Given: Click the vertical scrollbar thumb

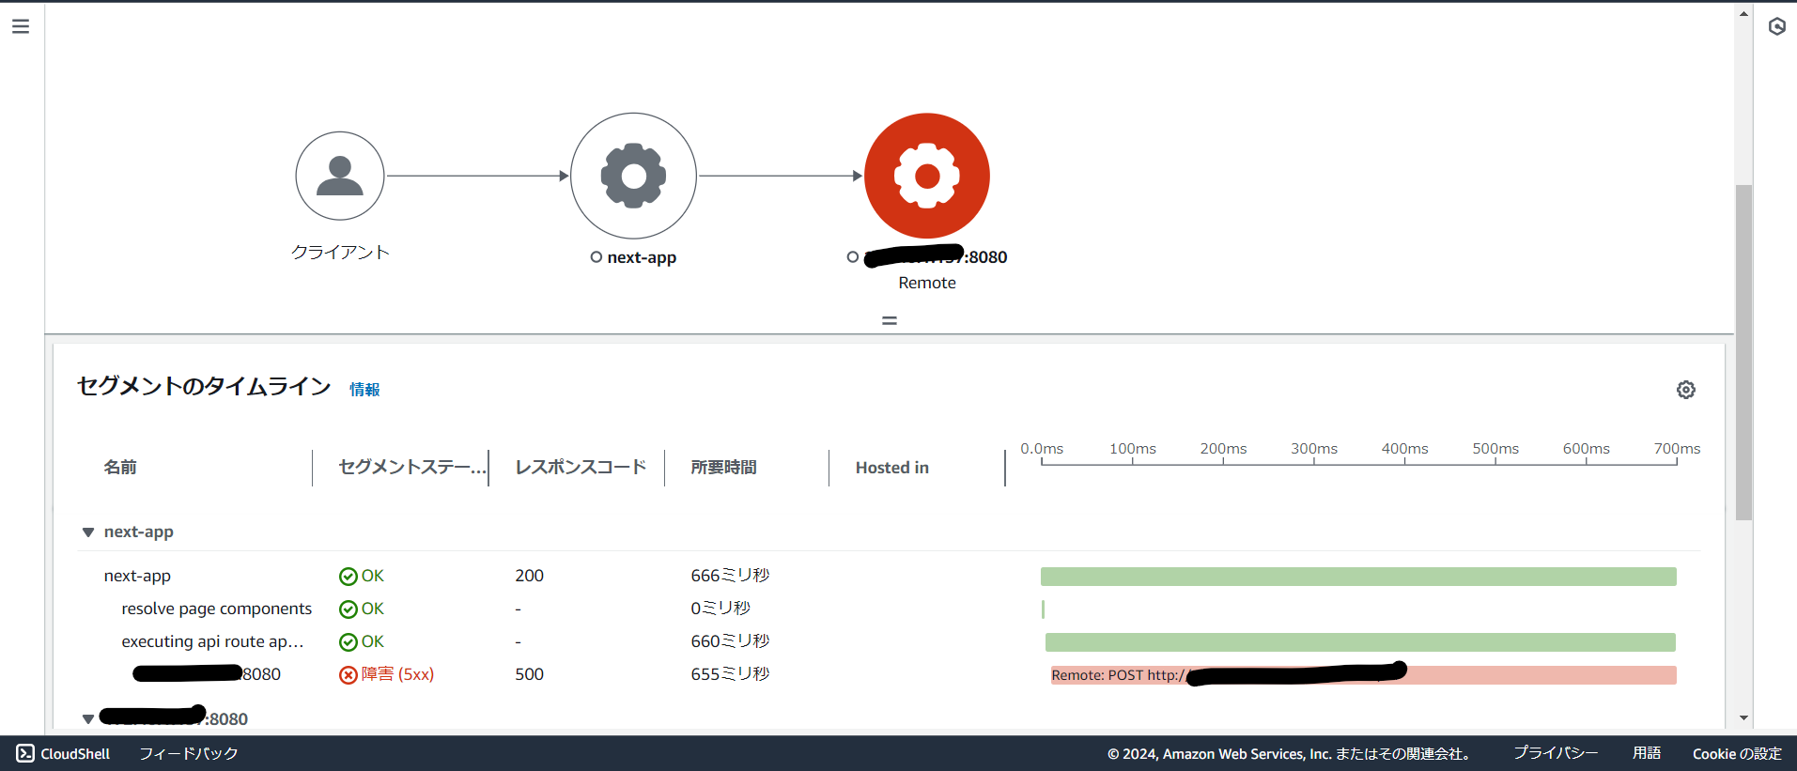Looking at the screenshot, I should click(x=1743, y=352).
